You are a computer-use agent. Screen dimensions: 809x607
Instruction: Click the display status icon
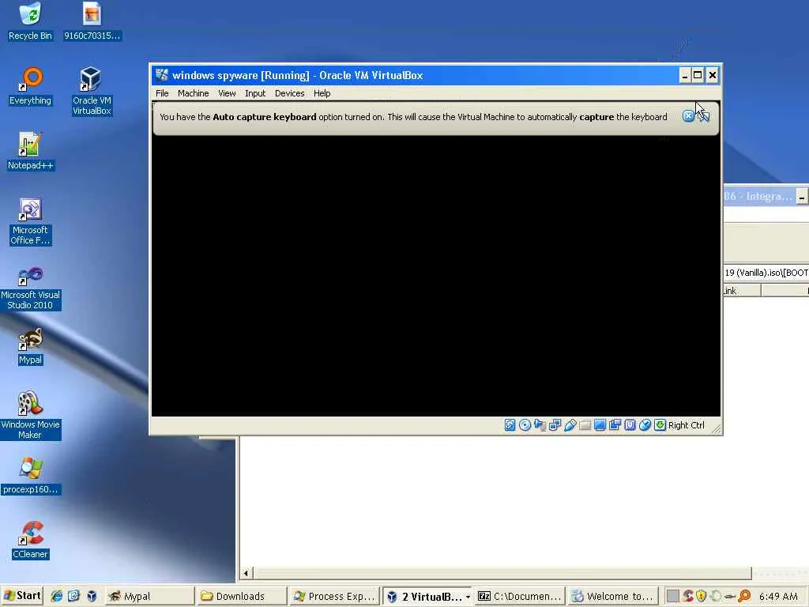(x=600, y=424)
